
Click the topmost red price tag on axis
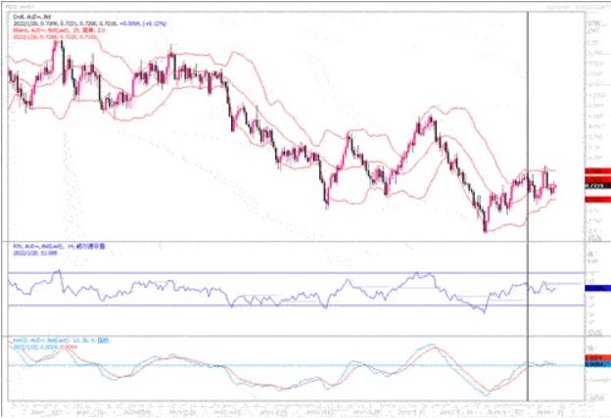[x=592, y=169]
